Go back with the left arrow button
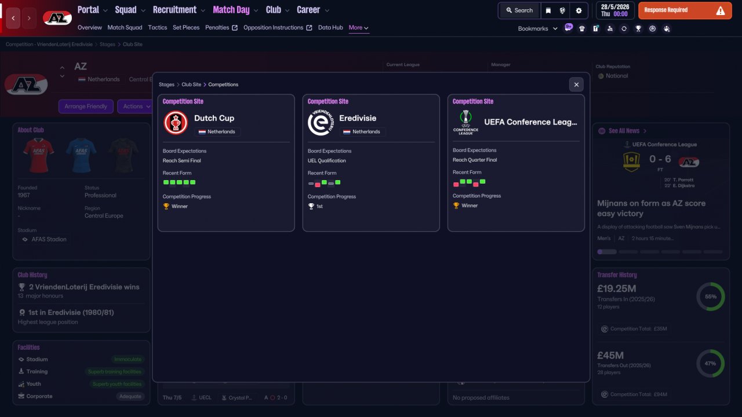The height and width of the screenshot is (417, 742). coord(13,19)
